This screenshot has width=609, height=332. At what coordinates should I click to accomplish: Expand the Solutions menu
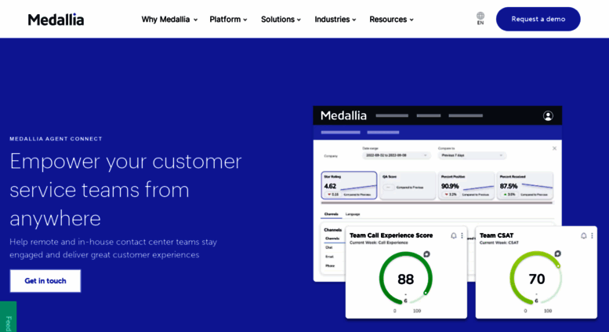(x=281, y=20)
